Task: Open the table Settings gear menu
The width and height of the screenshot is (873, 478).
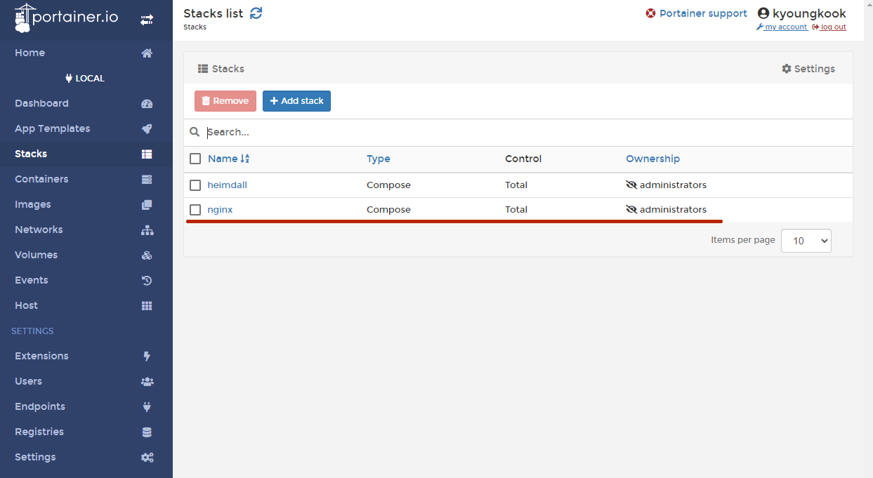Action: pyautogui.click(x=808, y=69)
